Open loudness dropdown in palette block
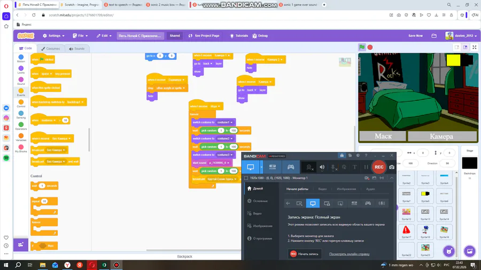This screenshot has width=481, height=270. tap(49, 120)
